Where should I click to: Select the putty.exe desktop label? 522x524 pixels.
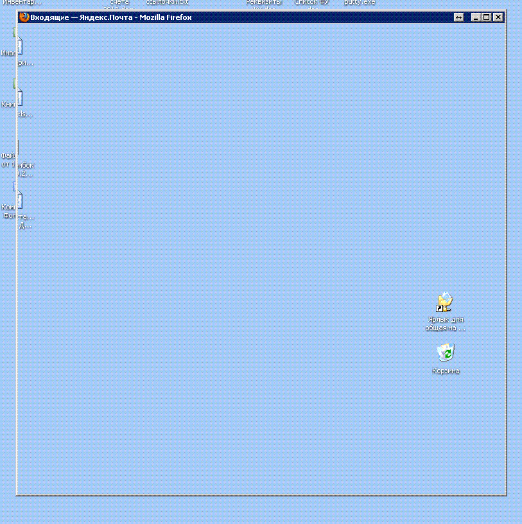click(x=360, y=3)
